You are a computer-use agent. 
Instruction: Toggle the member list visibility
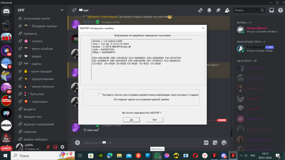[x=227, y=10]
